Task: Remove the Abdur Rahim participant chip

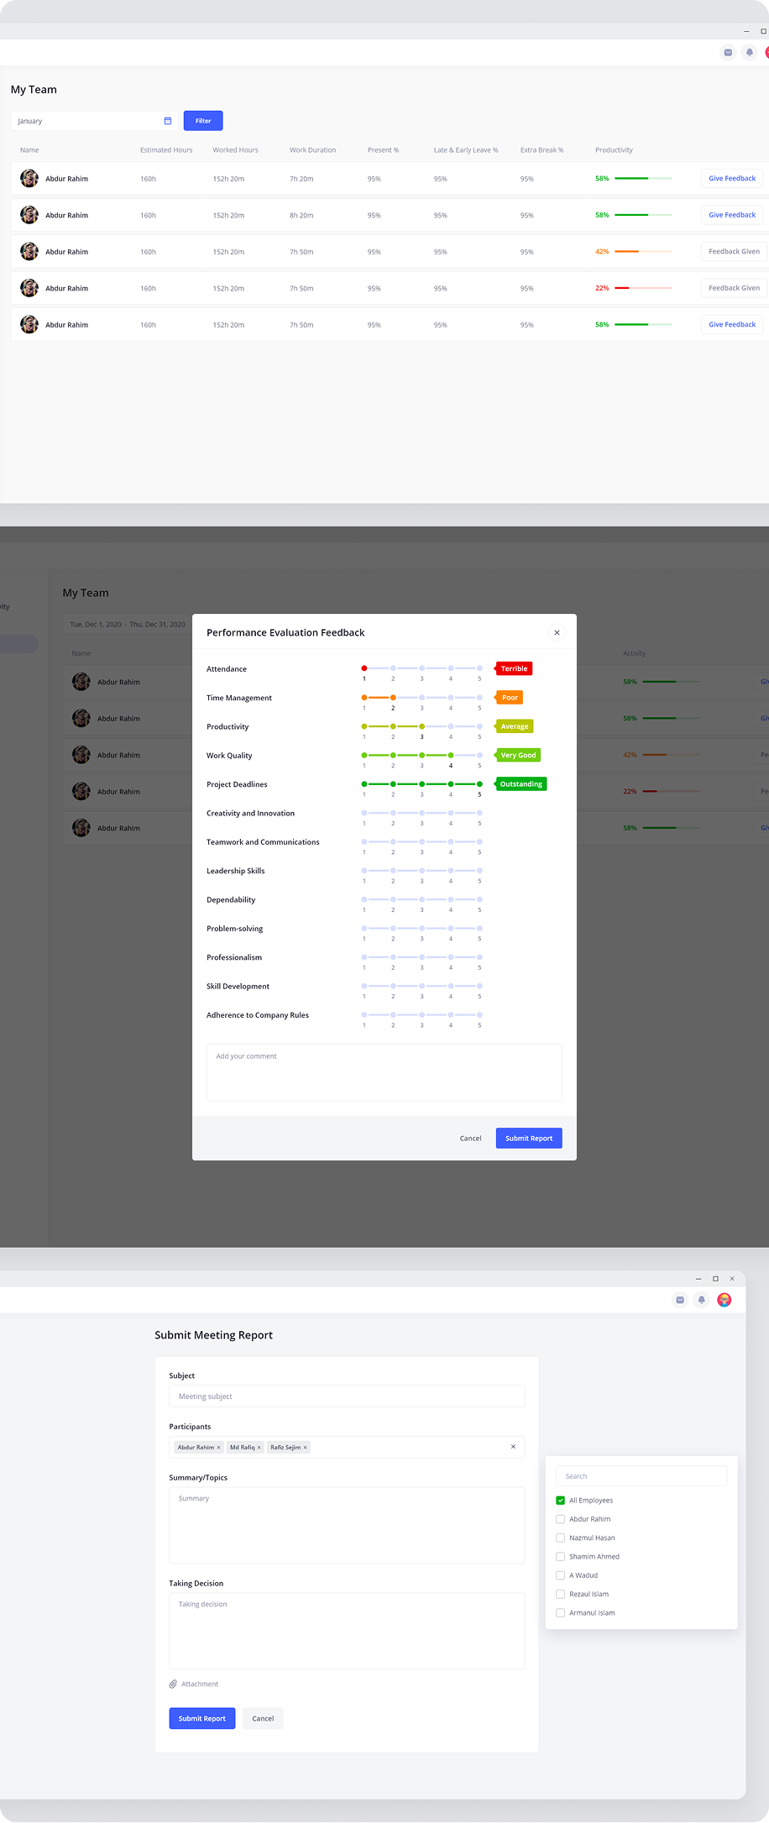Action: click(x=218, y=1448)
